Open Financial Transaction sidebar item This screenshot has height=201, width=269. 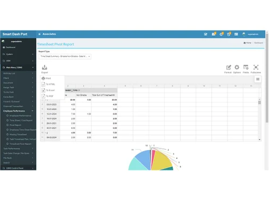(13, 106)
